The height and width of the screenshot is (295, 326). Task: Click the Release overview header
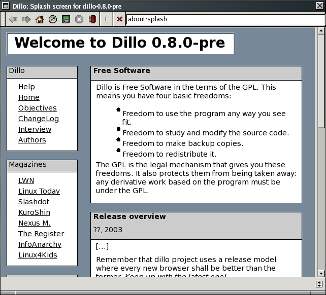coord(129,216)
